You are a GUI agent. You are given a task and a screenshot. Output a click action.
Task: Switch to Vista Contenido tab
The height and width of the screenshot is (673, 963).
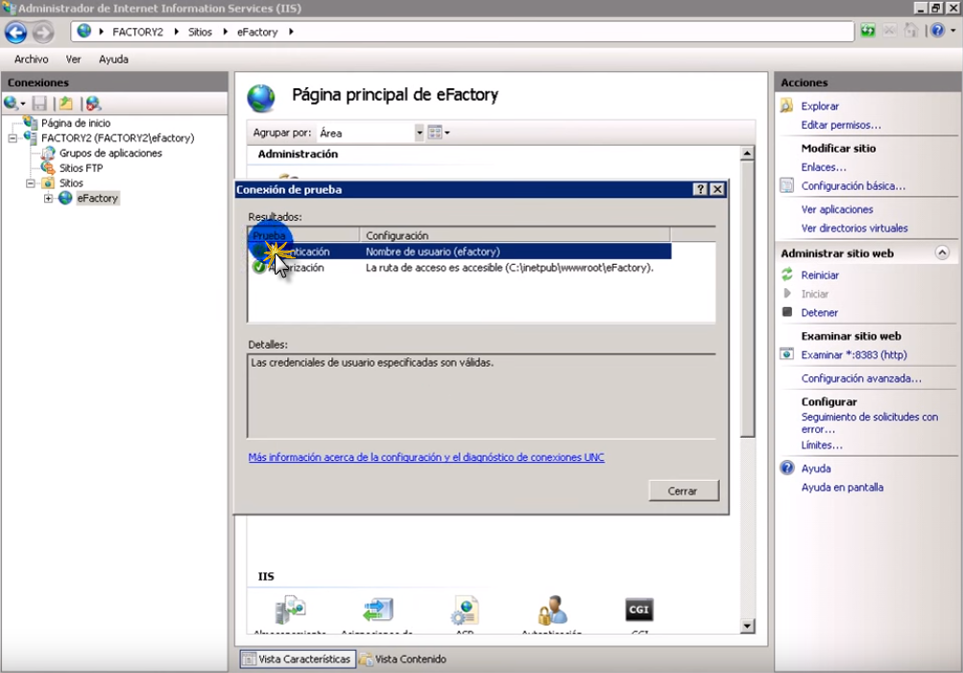click(x=403, y=660)
